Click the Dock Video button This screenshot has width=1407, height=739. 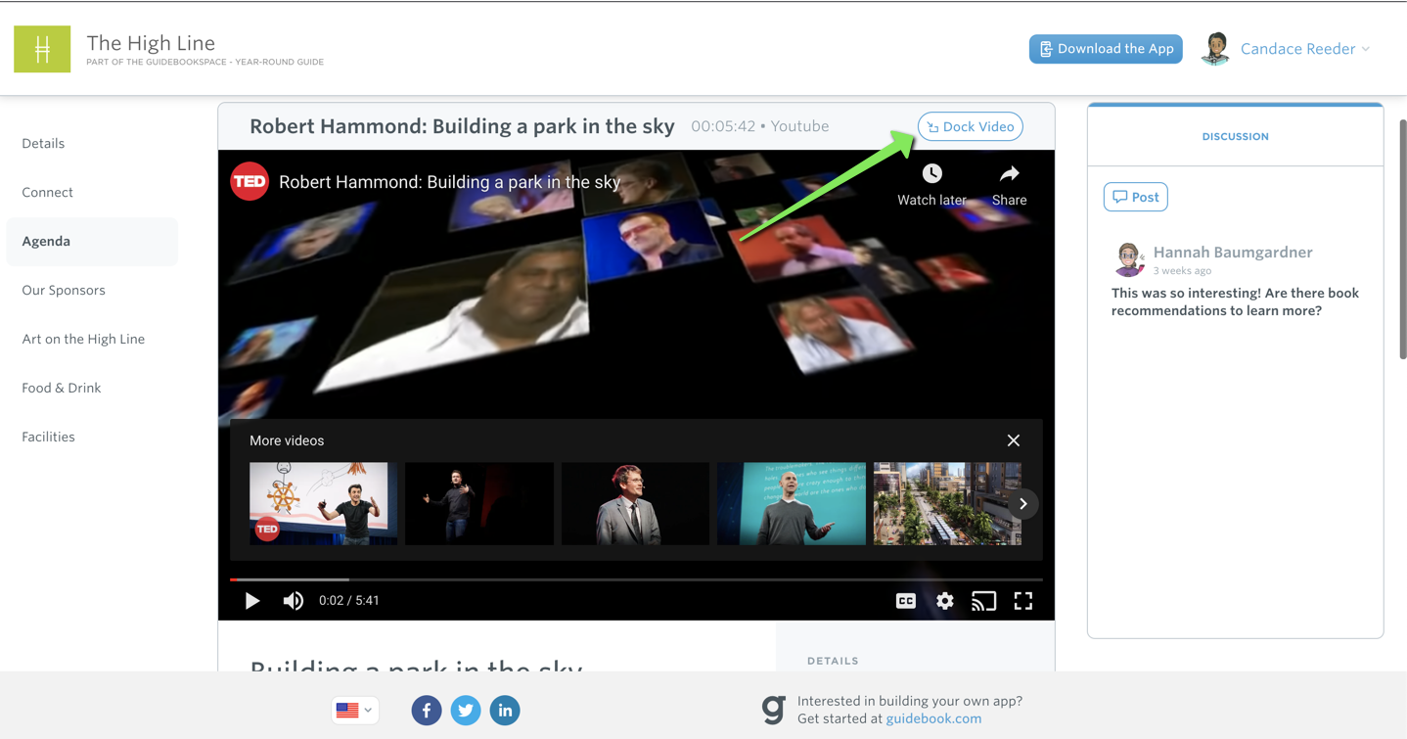[971, 126]
